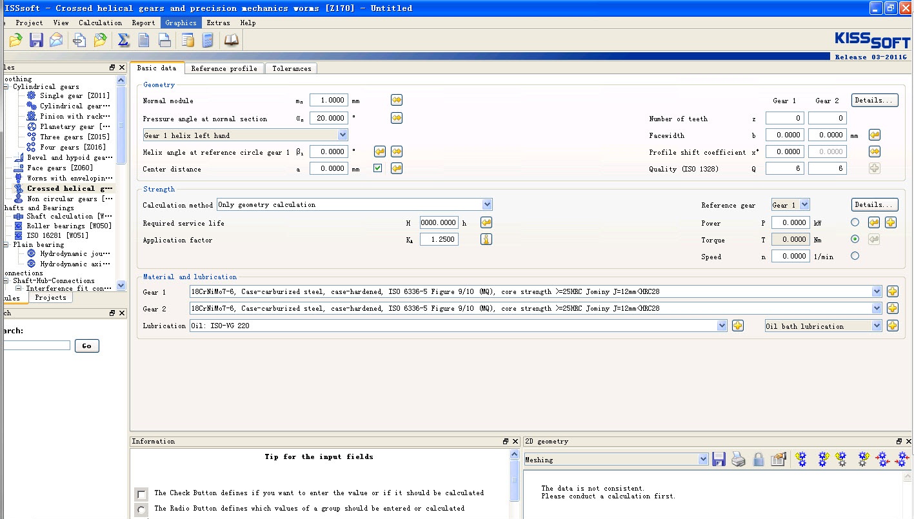Open the Extras menu
This screenshot has height=519, width=914.
pyautogui.click(x=218, y=23)
